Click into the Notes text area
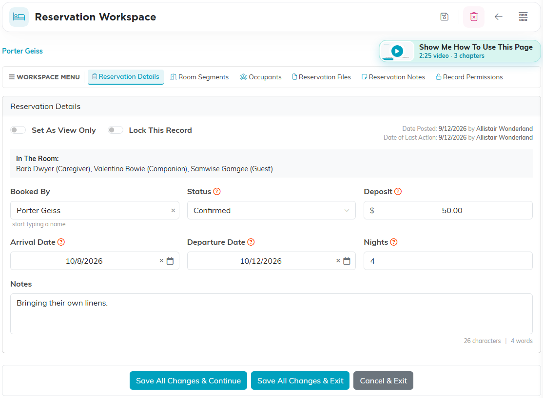The width and height of the screenshot is (543, 398). coord(271,314)
